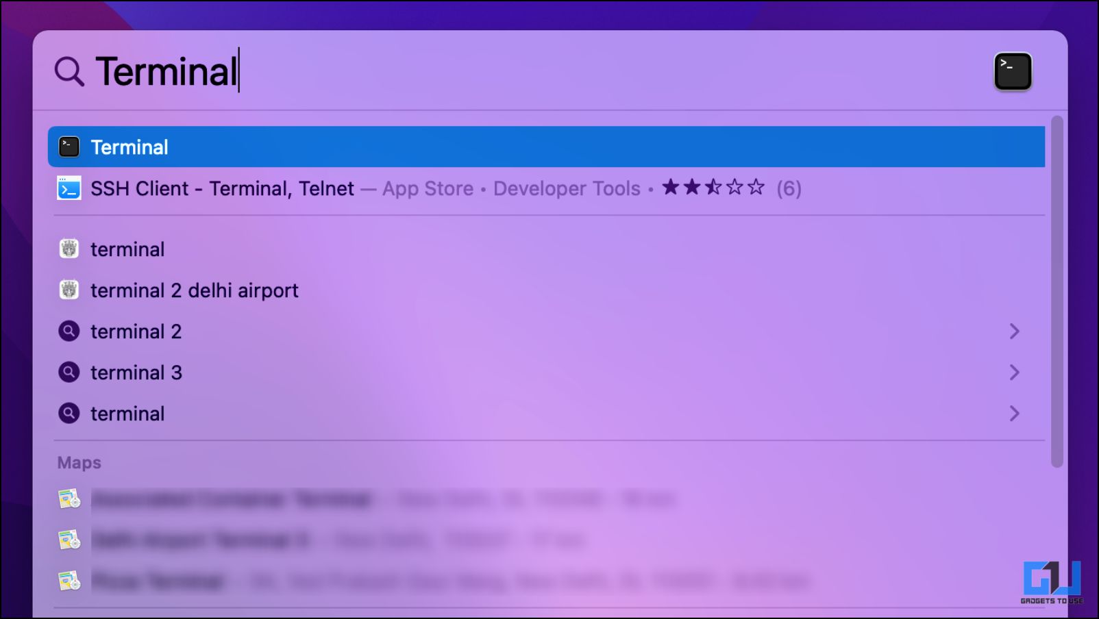Open the Terminal application result

tap(546, 147)
